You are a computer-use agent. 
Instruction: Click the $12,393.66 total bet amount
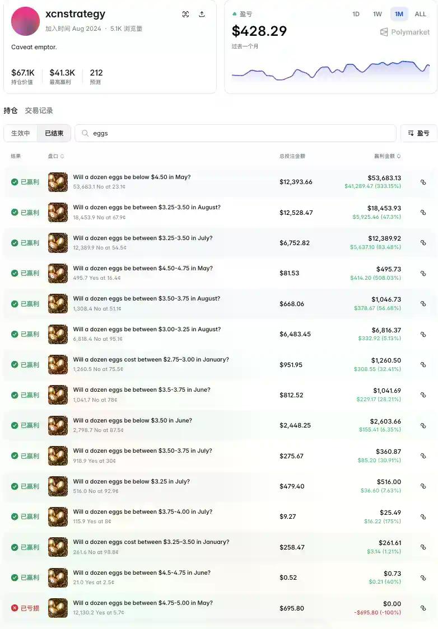(x=296, y=182)
